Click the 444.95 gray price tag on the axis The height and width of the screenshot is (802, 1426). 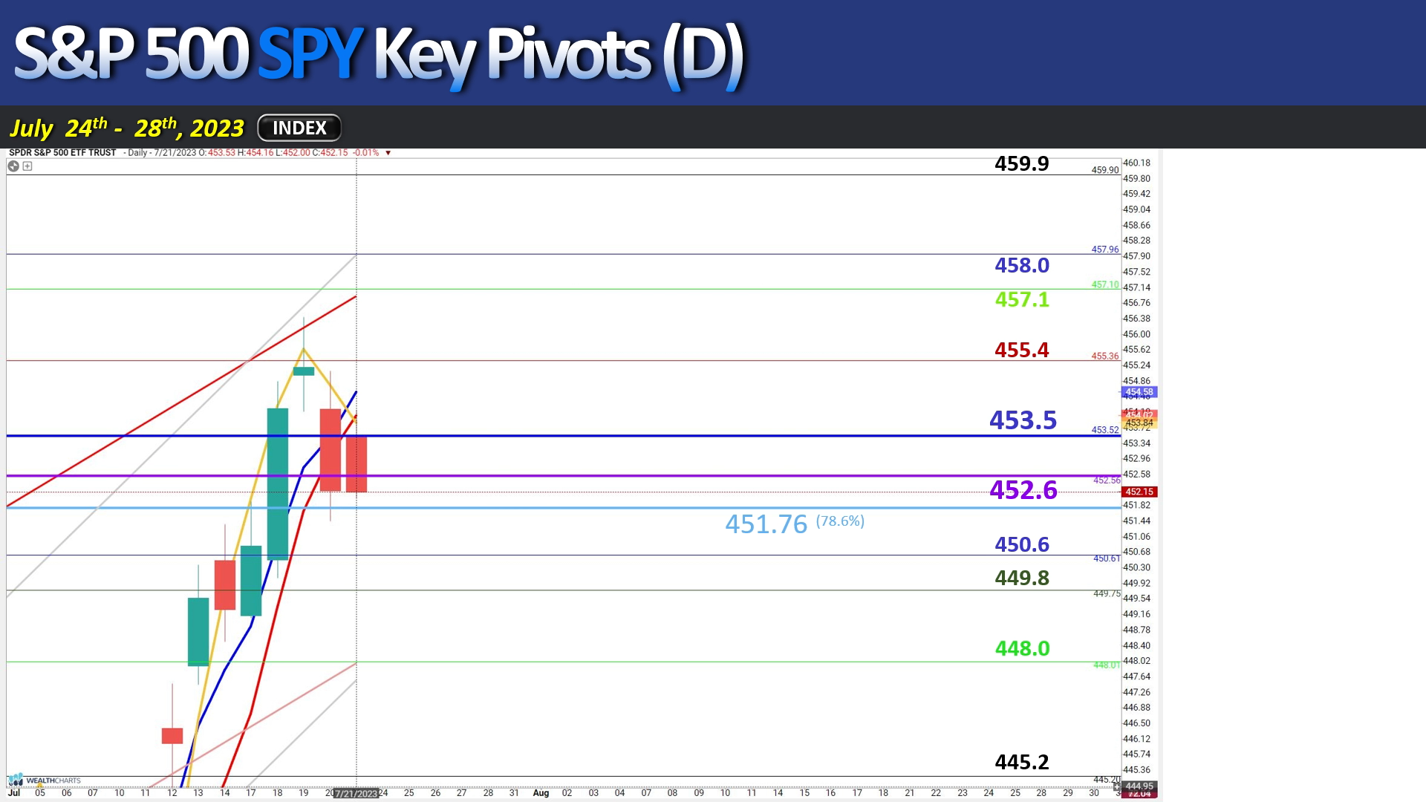tap(1139, 786)
